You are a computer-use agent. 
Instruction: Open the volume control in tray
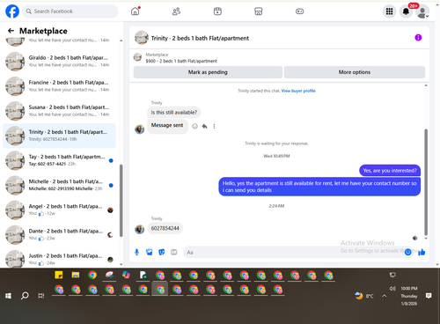pyautogui.click(x=392, y=289)
